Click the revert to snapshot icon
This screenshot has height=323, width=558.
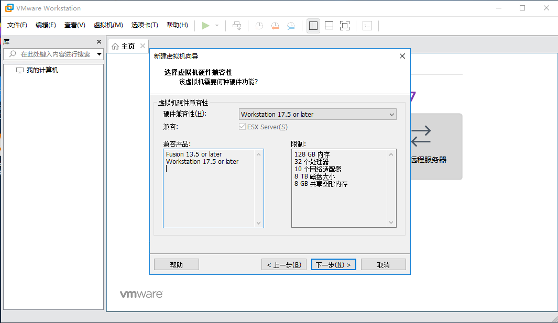point(275,26)
